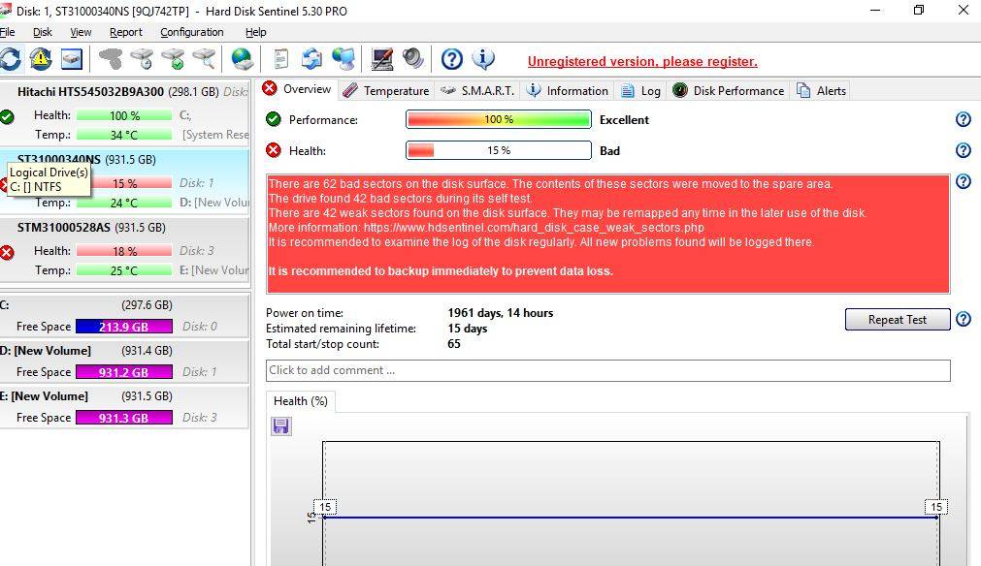Switch to the Information tab
981x566 pixels.
point(568,90)
